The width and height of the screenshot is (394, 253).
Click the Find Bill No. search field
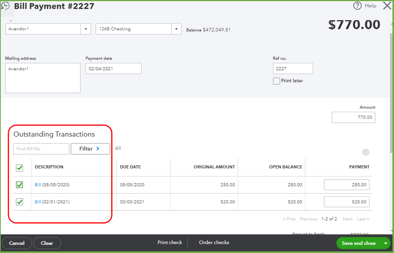[41, 149]
